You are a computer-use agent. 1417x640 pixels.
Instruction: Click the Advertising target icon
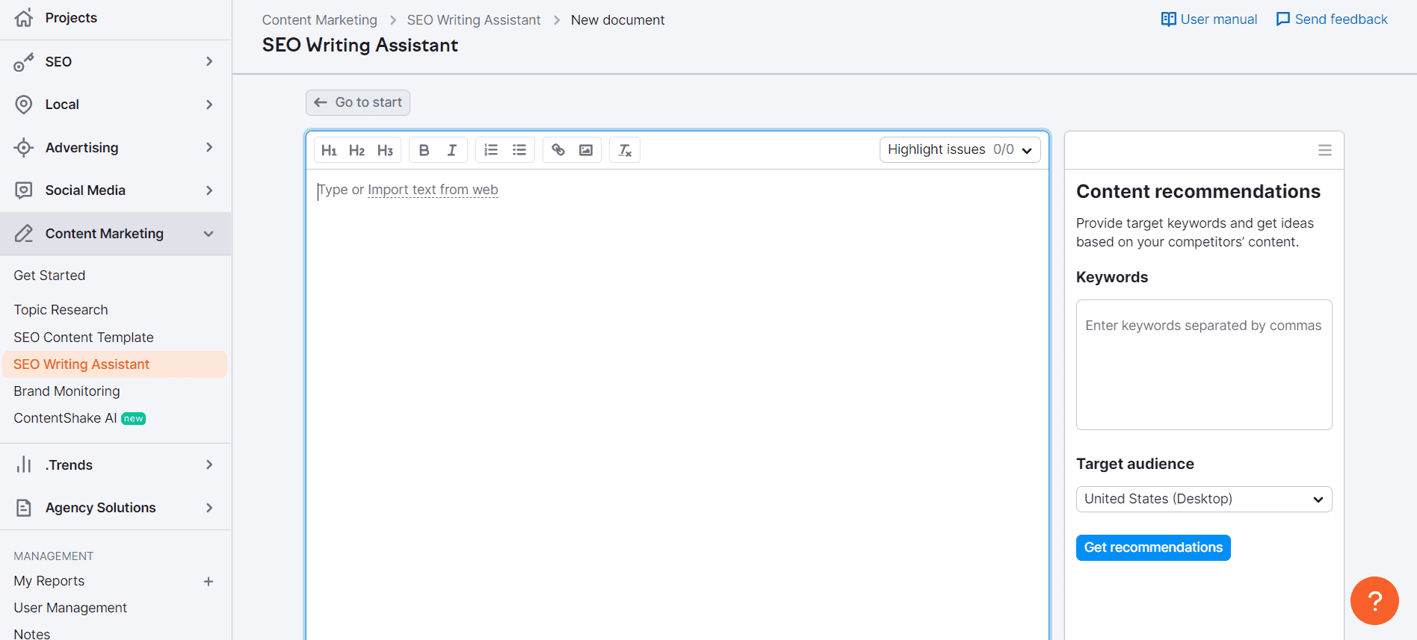pyautogui.click(x=24, y=148)
